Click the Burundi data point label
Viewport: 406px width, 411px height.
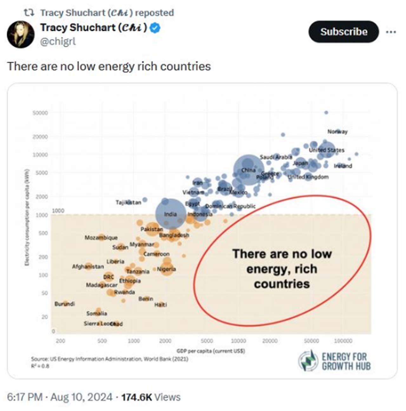pos(65,304)
